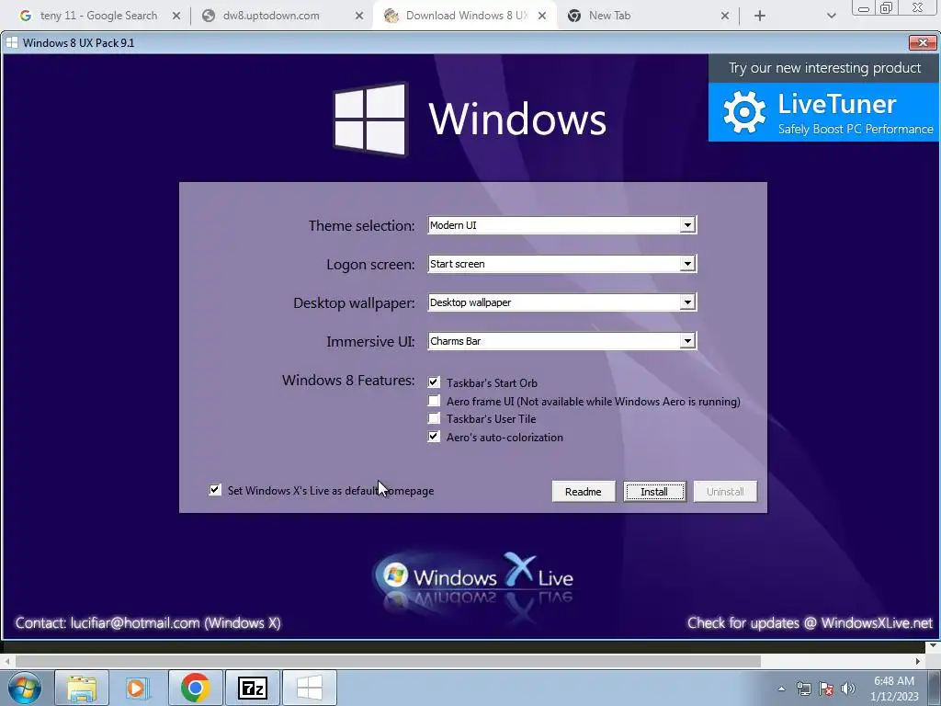Viewport: 941px width, 706px height.
Task: Click UX Pack title bar icon
Action: pos(11,42)
